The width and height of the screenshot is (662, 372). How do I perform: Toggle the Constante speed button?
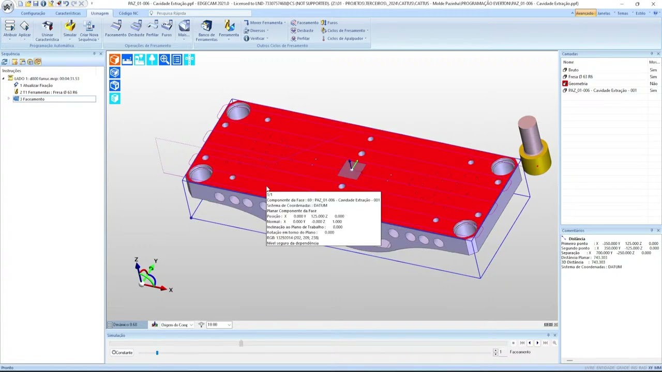click(x=123, y=352)
